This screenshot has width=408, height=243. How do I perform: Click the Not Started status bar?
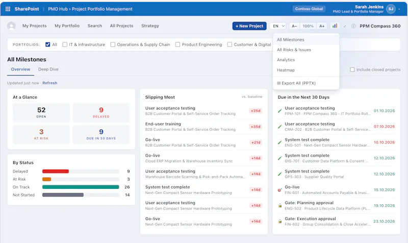tap(81, 195)
